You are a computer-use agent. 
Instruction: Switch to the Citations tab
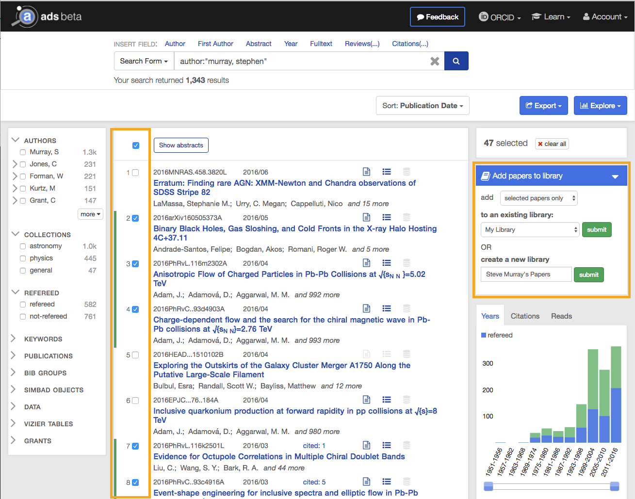point(525,316)
